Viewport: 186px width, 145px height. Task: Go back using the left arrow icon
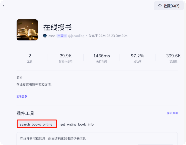tap(4, 6)
